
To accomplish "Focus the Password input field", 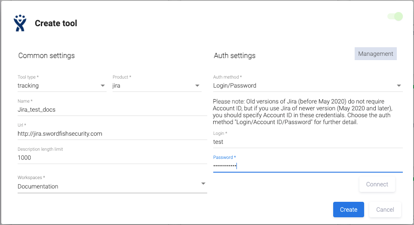I will coord(307,166).
